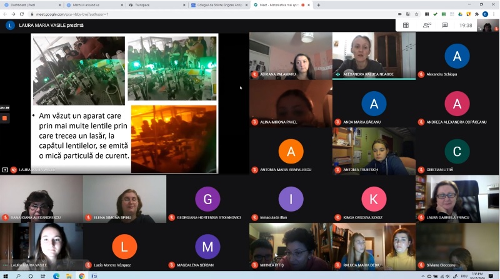Switch to Colegiul de Stiinte Grigore Antipa tab
The image size is (500, 279).
click(x=219, y=5)
